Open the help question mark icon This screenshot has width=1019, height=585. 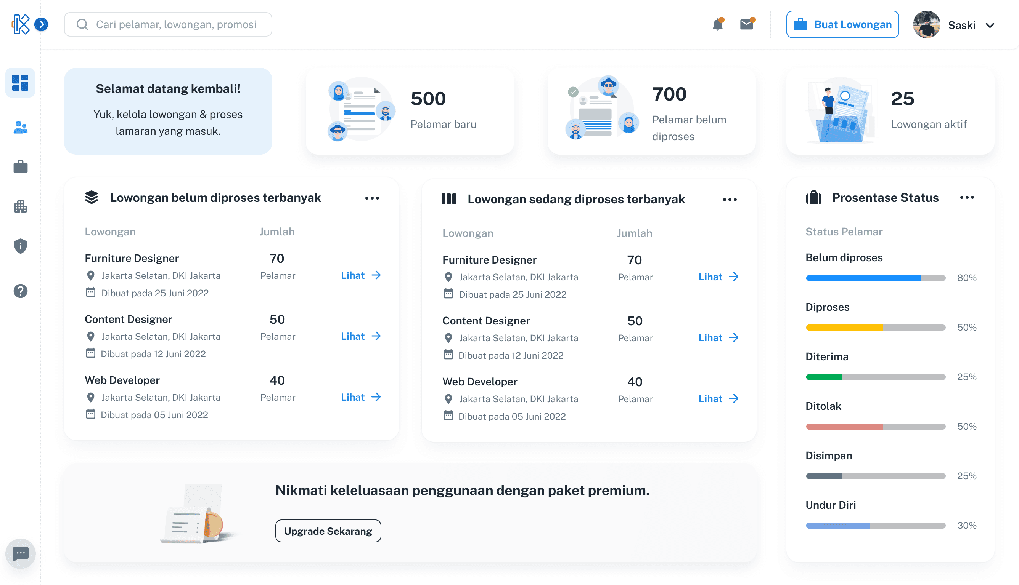click(20, 291)
